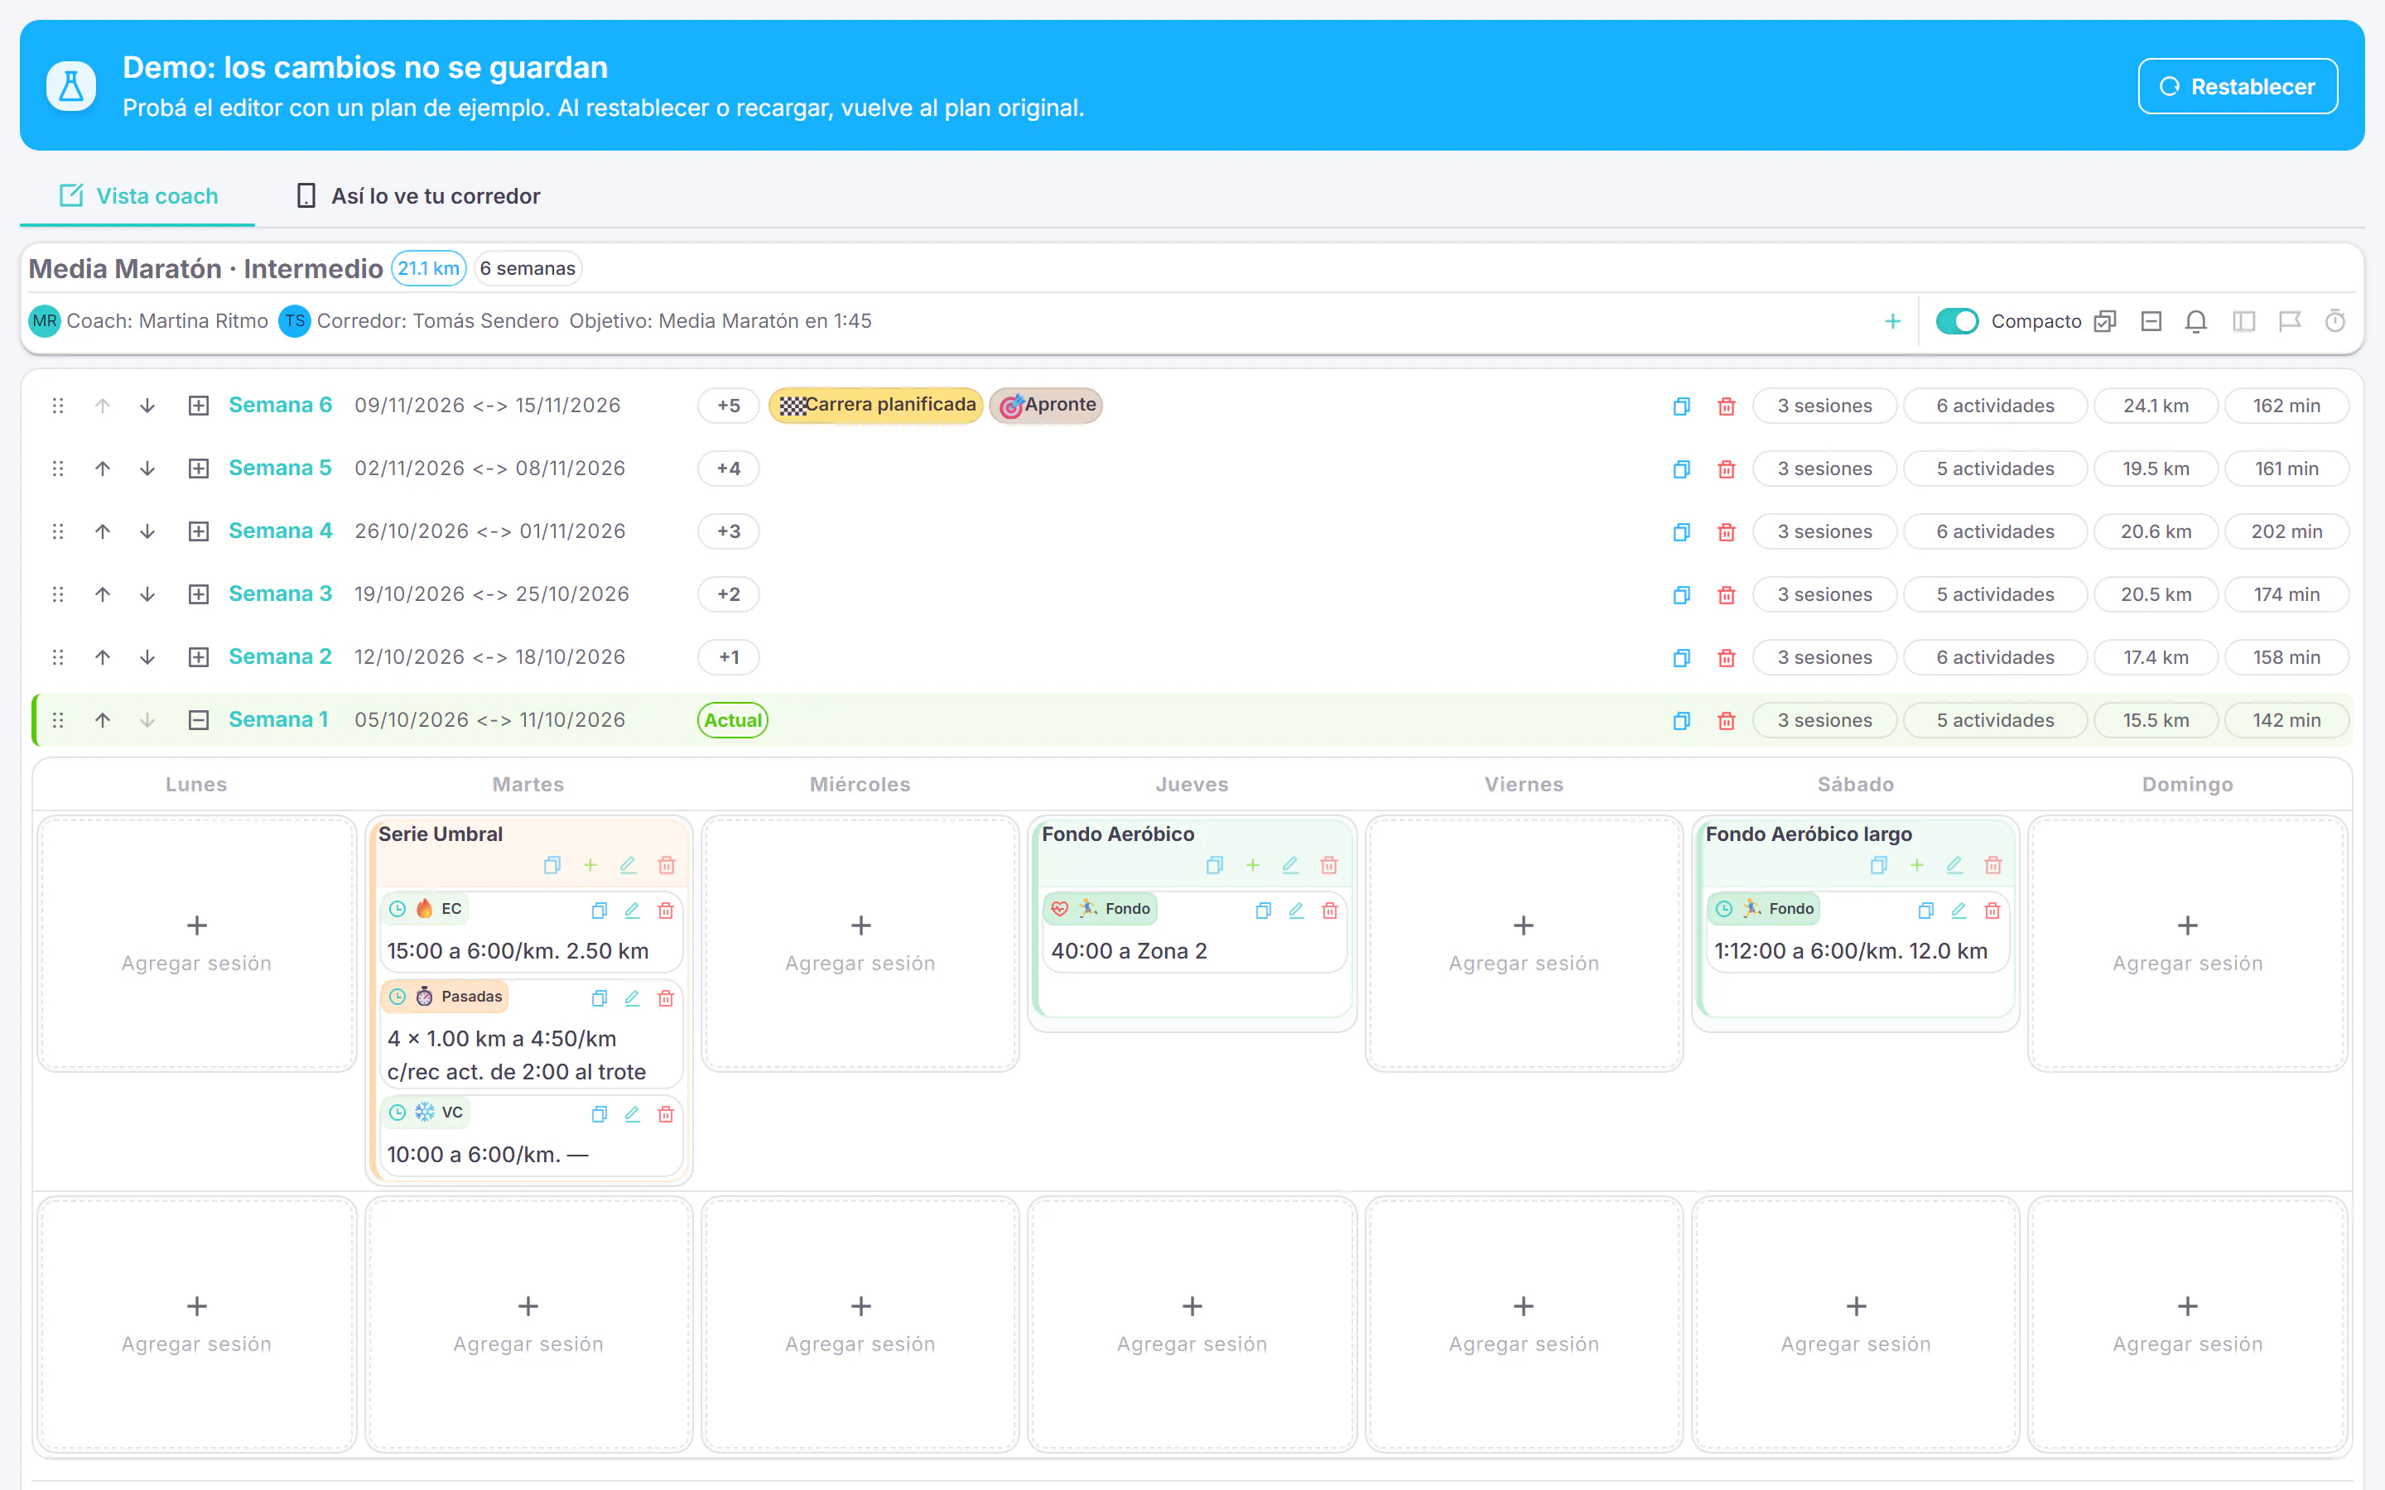Click the green plus icon in plan header
Viewport: 2385px width, 1490px height.
coord(1892,321)
